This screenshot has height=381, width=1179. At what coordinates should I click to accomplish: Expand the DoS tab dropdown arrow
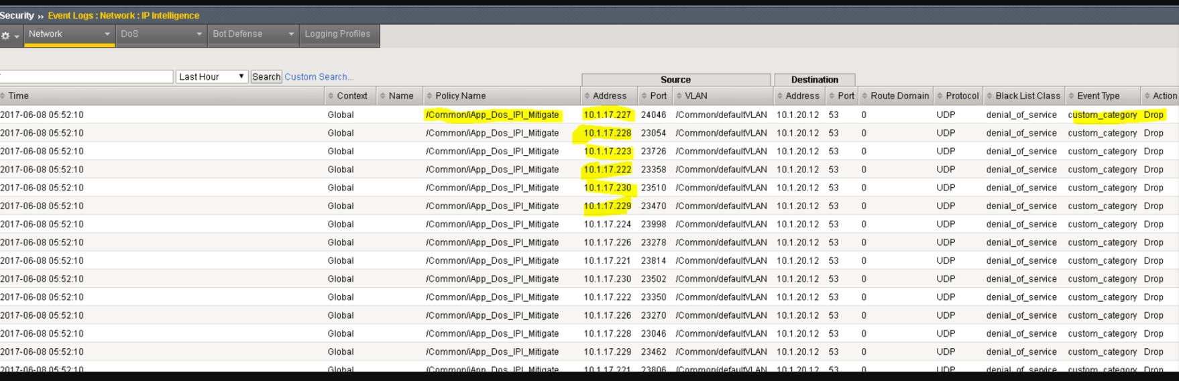[x=199, y=34]
